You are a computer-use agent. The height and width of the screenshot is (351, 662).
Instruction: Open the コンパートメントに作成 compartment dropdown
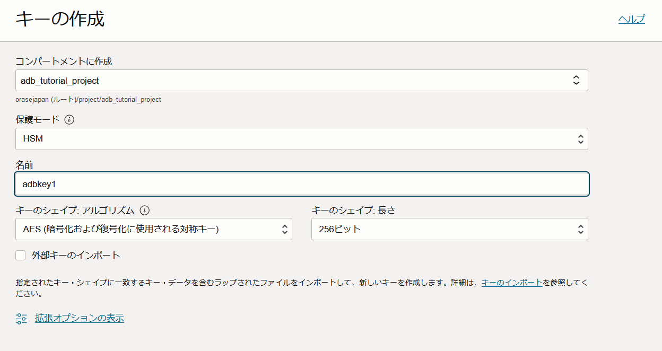pyautogui.click(x=301, y=81)
